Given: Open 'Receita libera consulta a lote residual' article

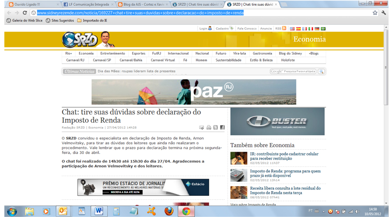Looking at the screenshot, I should pos(285,190).
